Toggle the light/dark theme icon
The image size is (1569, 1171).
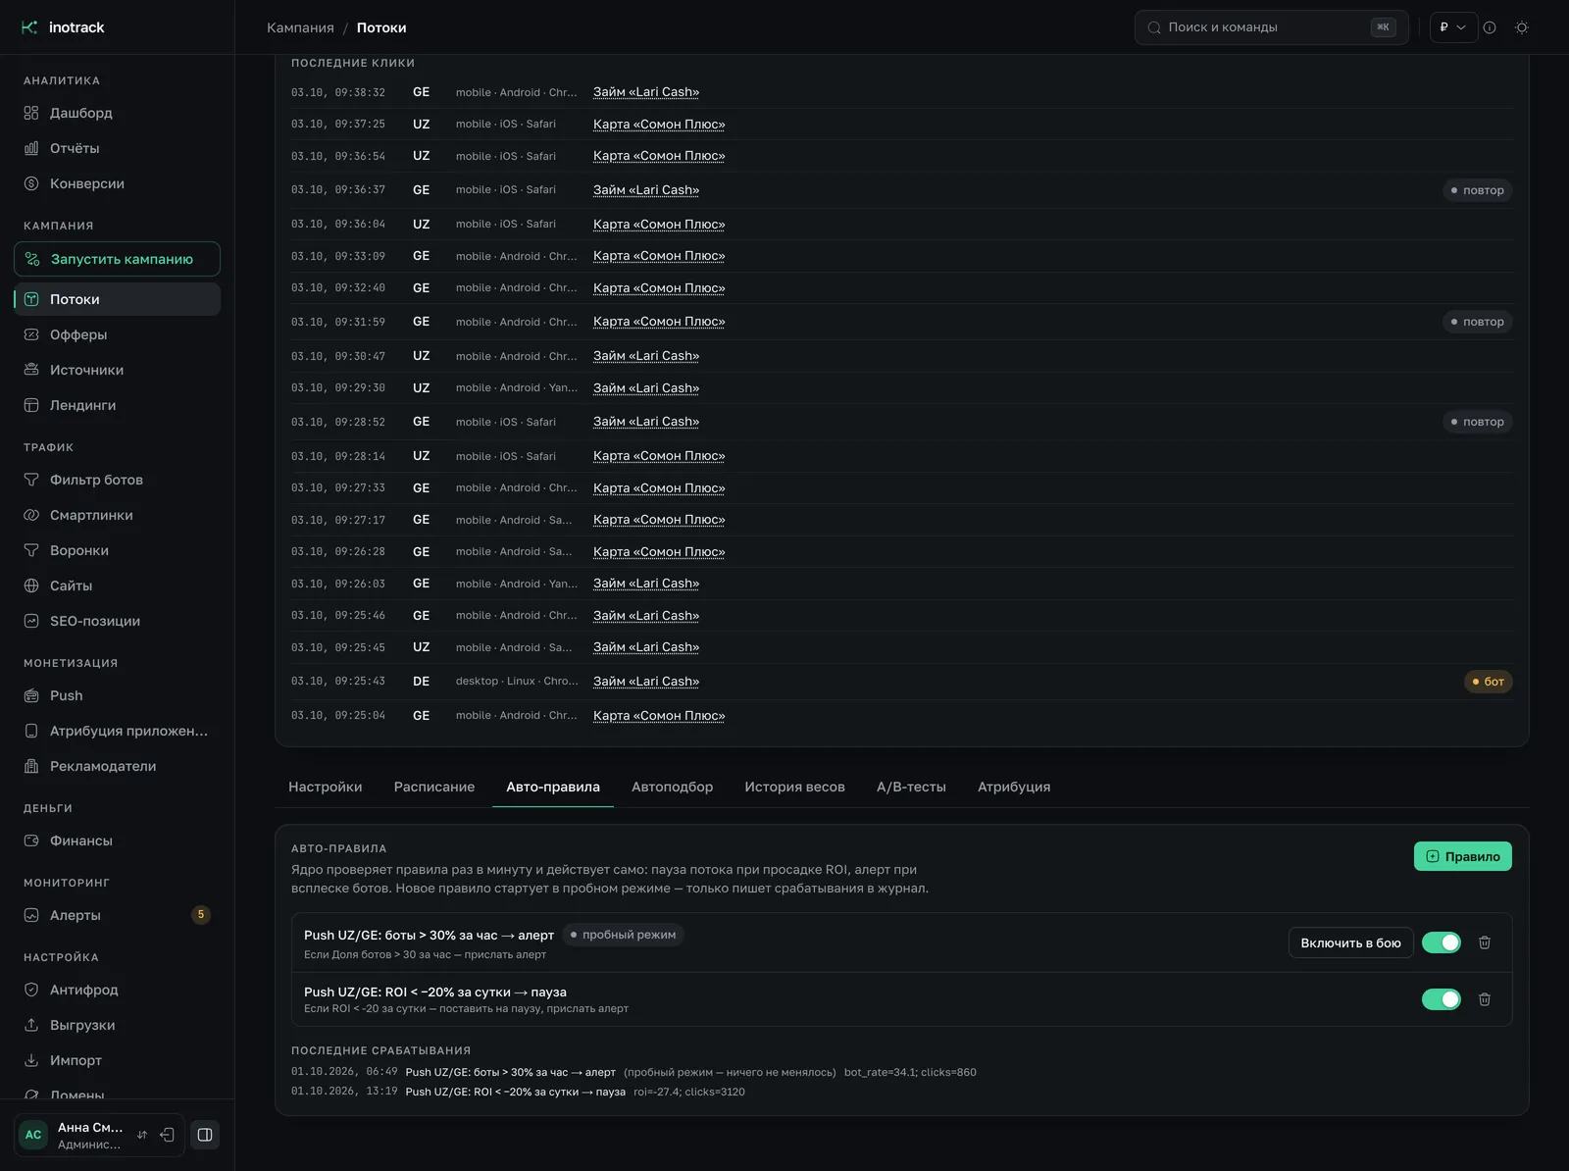1522,27
